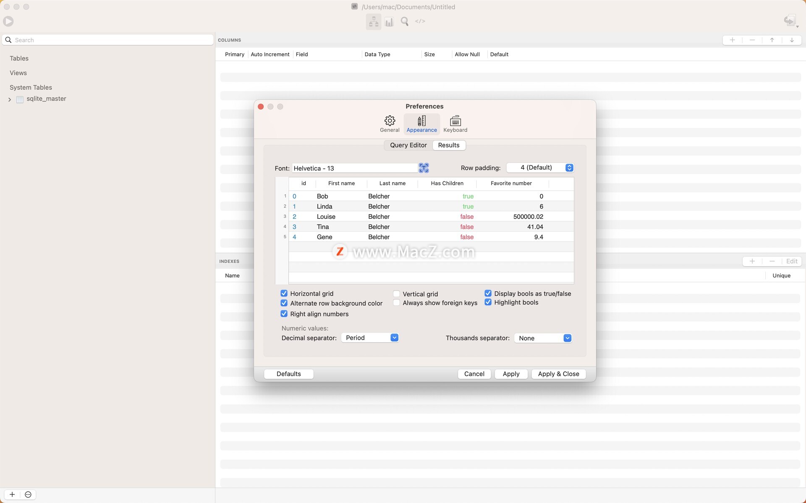Image resolution: width=806 pixels, height=503 pixels.
Task: Click the Apply & Close button
Action: click(x=558, y=374)
